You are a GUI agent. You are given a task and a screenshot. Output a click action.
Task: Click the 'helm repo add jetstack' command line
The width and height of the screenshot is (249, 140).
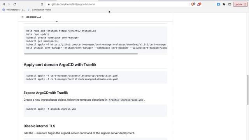point(61,31)
